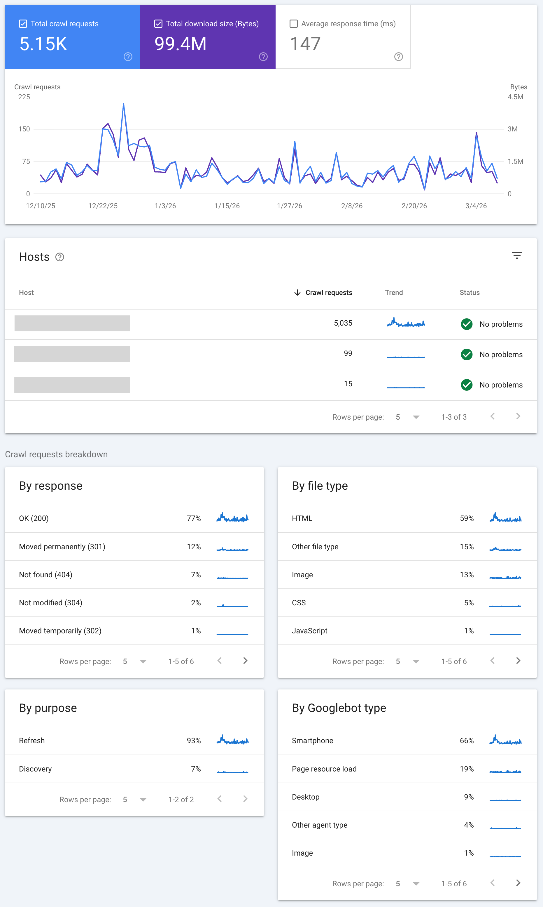Image resolution: width=543 pixels, height=907 pixels.
Task: Open Discovery purpose row
Action: coord(134,769)
